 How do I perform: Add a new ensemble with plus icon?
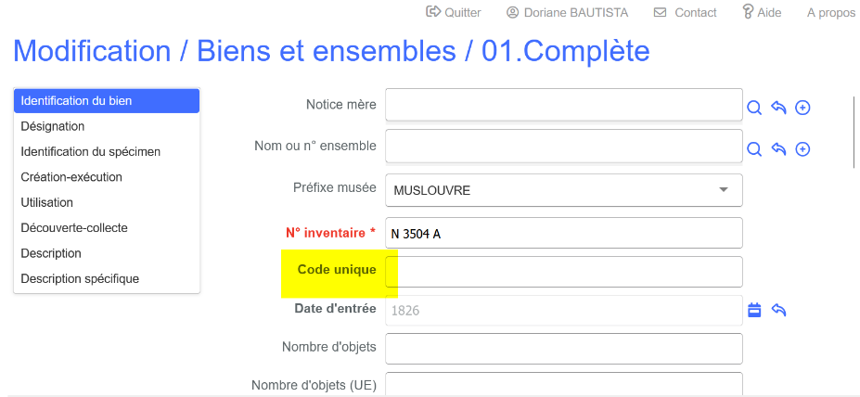pyautogui.click(x=803, y=149)
